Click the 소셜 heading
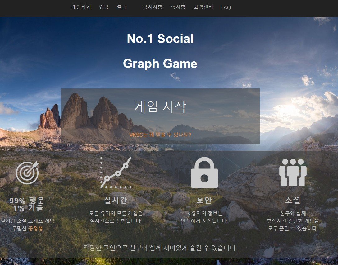 293,200
